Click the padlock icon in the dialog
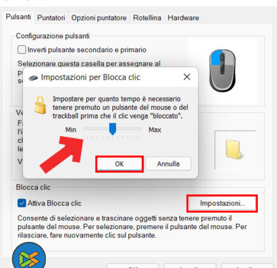This screenshot has height=268, width=277. [40, 105]
